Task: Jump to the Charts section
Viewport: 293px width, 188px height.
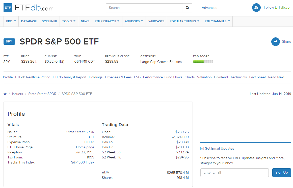Action: point(190,77)
